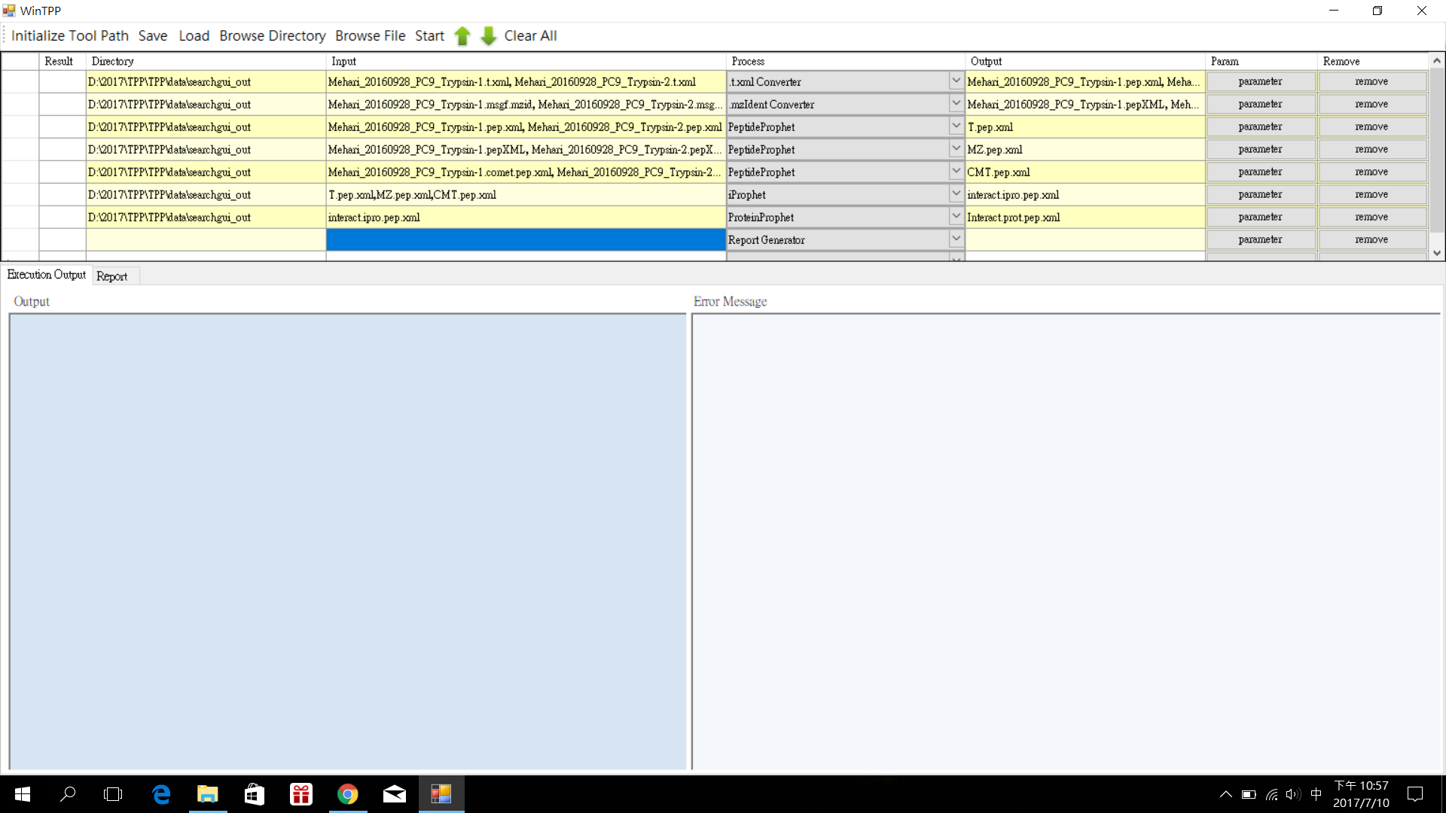
Task: Open the Microsoft Store taskbar icon
Action: pos(255,794)
